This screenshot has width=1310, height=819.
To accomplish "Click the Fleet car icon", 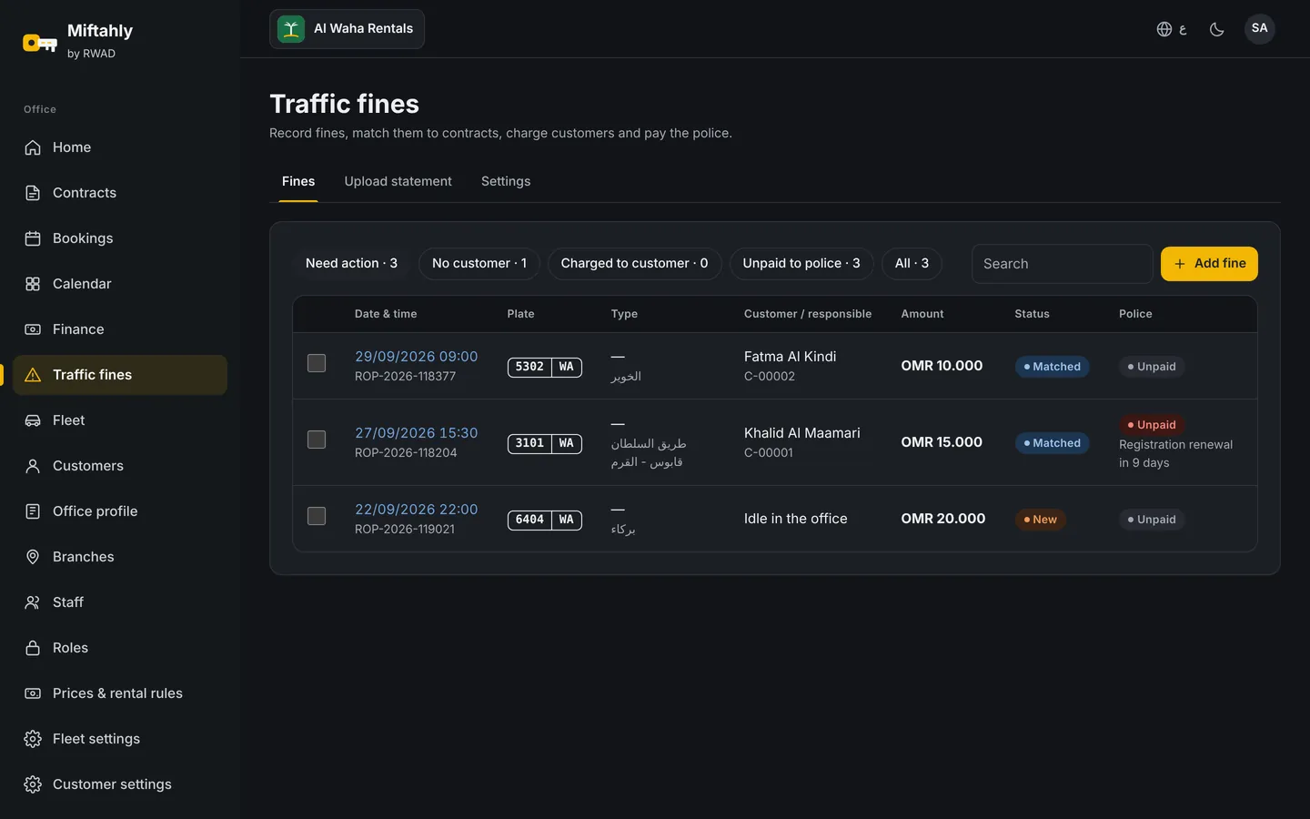I will click(33, 420).
